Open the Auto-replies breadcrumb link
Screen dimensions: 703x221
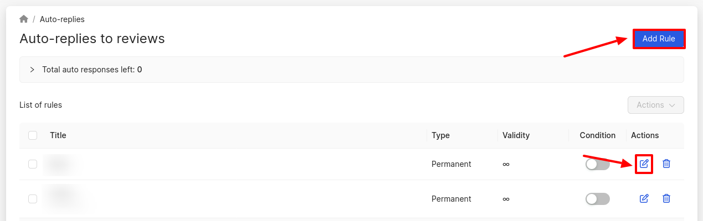tap(62, 19)
